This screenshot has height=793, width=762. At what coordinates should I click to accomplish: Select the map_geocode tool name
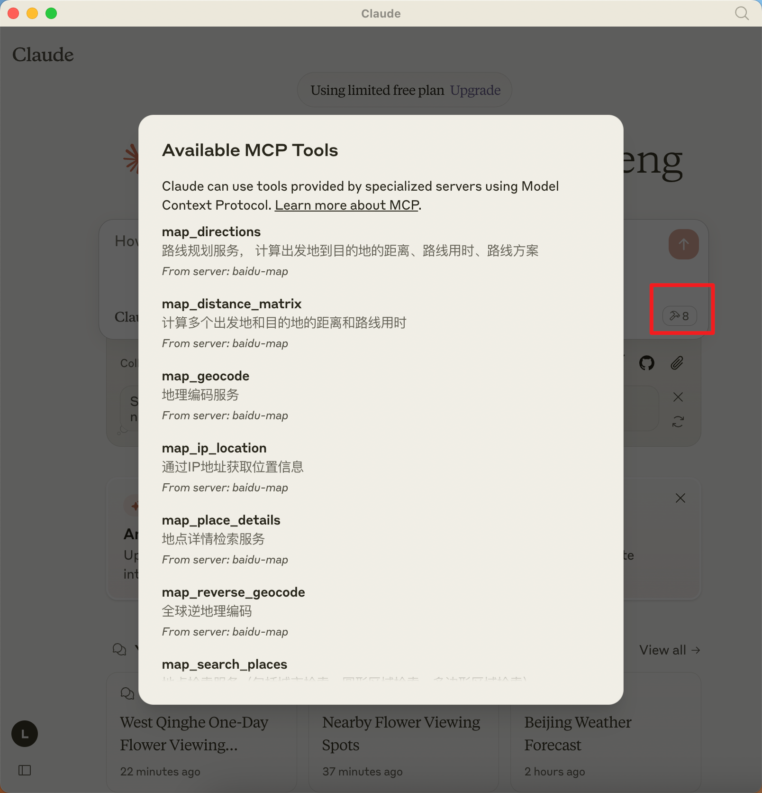206,376
